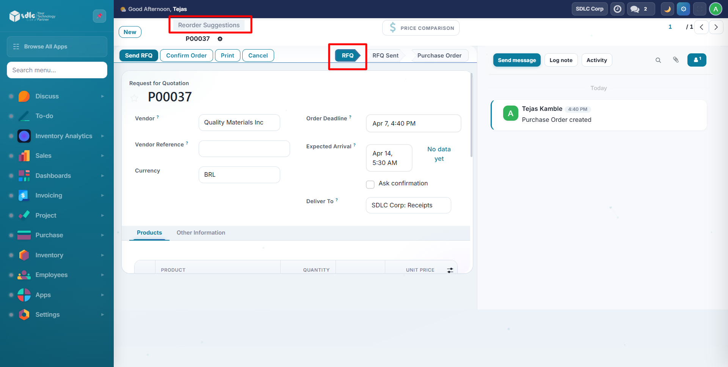Screen dimensions: 728x367
Task: Click the Send RFQ button
Action: click(x=138, y=55)
